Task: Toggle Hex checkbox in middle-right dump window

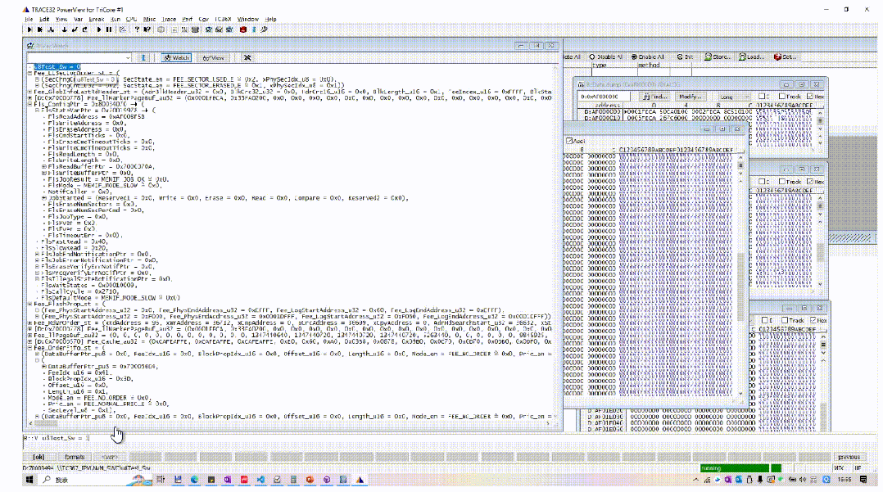Action: click(x=810, y=181)
